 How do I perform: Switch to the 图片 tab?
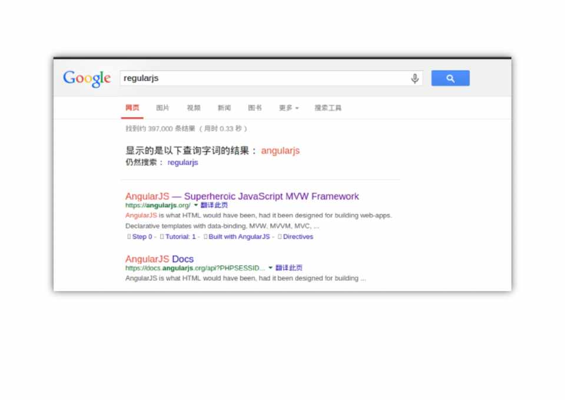(x=162, y=108)
